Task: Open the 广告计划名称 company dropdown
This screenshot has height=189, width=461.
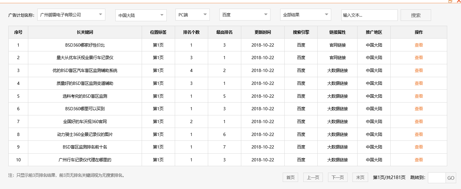Action: click(x=71, y=14)
